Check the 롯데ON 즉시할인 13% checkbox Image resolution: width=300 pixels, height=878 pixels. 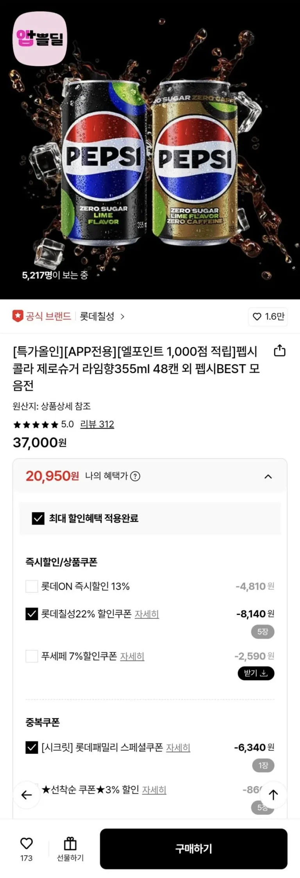(x=32, y=586)
